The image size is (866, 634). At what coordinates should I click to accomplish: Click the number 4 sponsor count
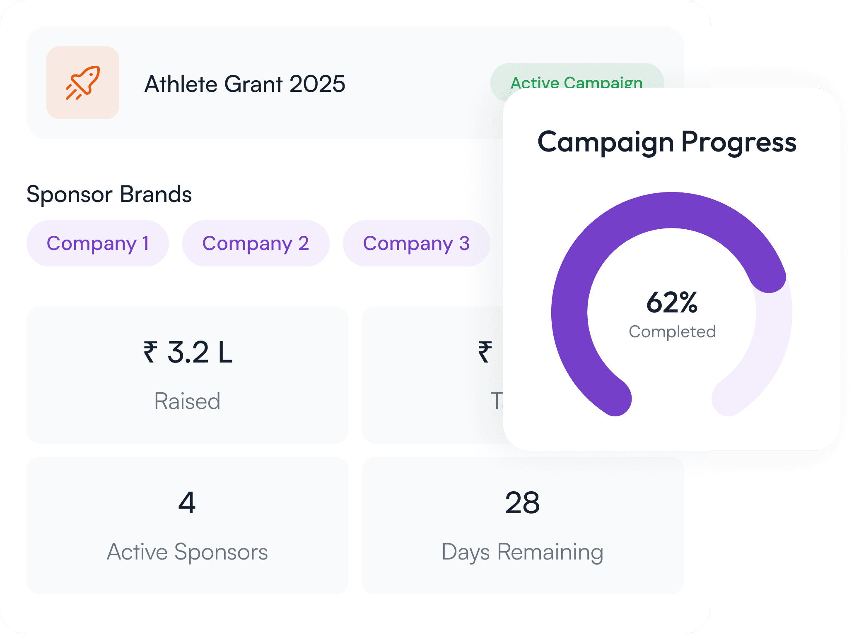click(187, 503)
